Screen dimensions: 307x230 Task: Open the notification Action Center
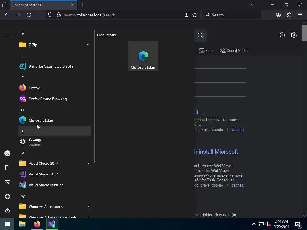298,224
